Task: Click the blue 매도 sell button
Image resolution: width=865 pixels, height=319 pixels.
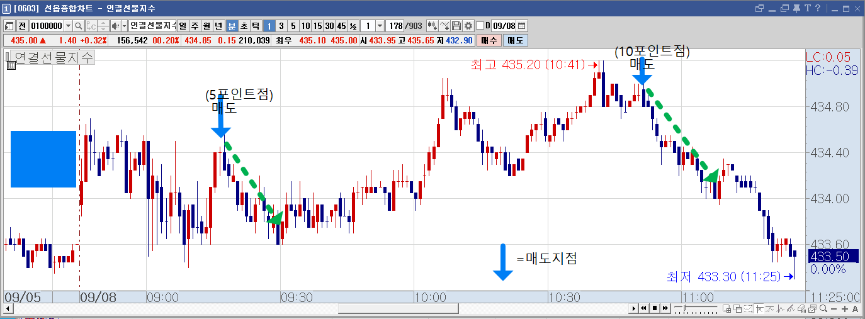Action: tap(514, 40)
